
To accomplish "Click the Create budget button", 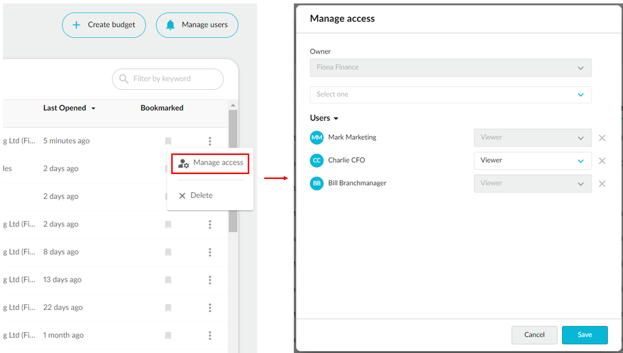I will [104, 25].
